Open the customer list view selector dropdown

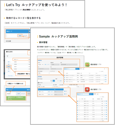click(70, 69)
